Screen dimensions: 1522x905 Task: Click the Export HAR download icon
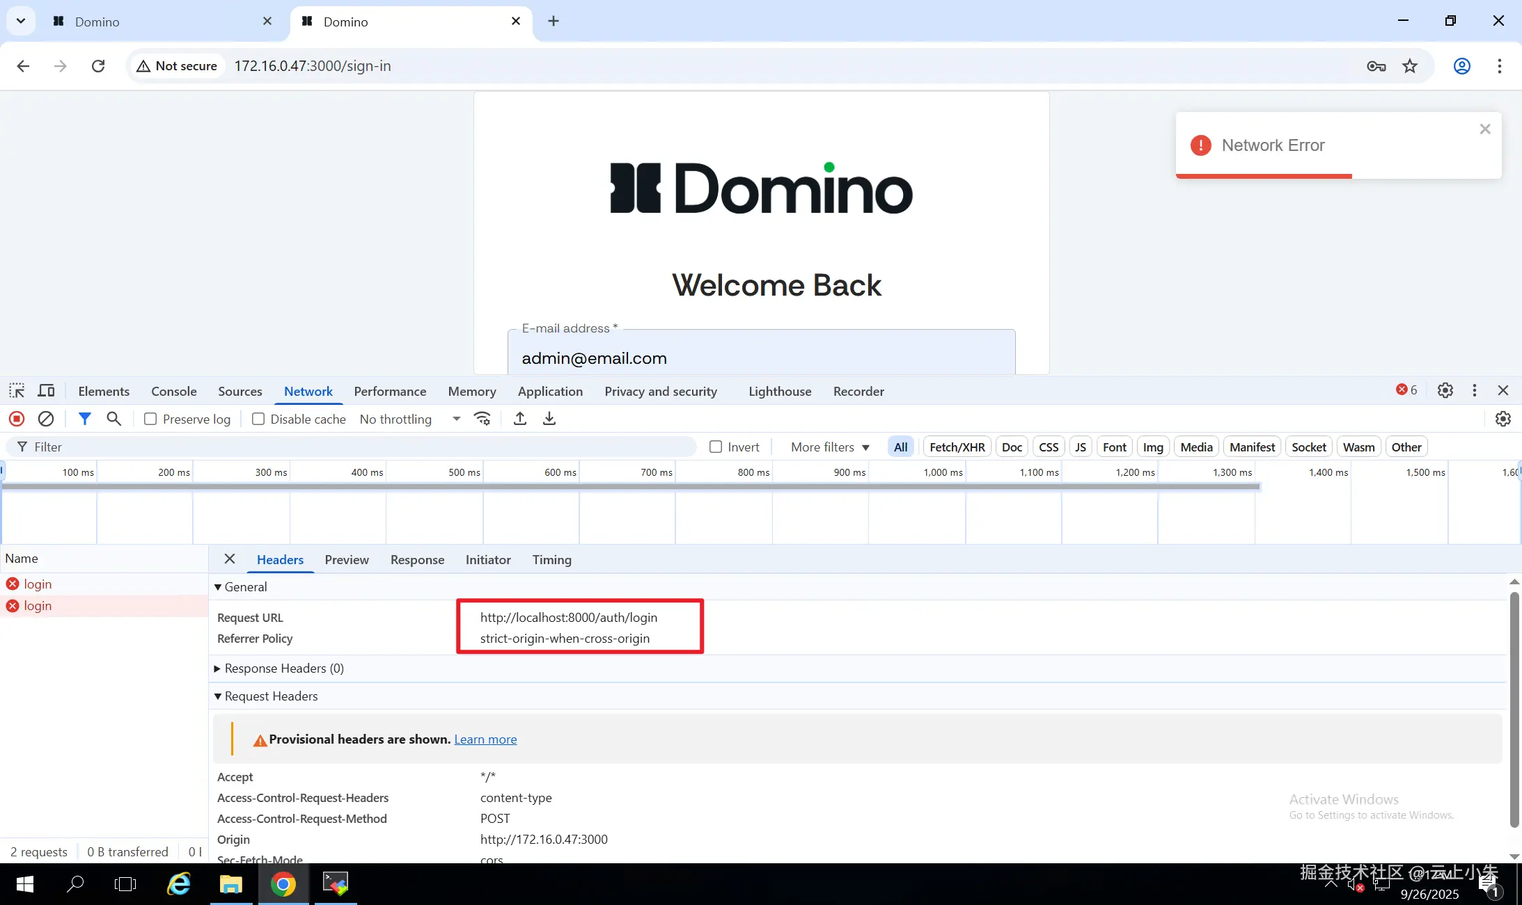[x=549, y=419]
